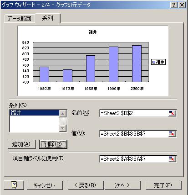Switch to the データ範囲 tab

pos(20,19)
